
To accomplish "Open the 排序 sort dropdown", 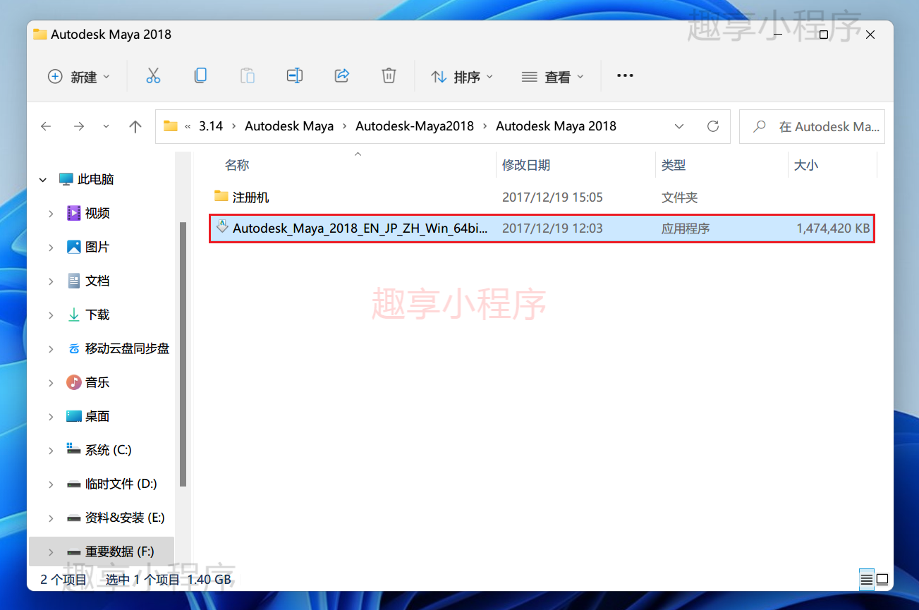I will coord(462,76).
